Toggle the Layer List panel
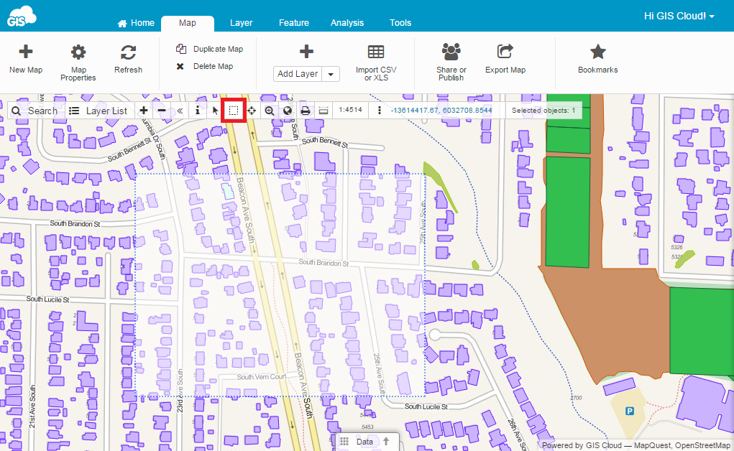Screen dimensions: 734x451 (98, 111)
